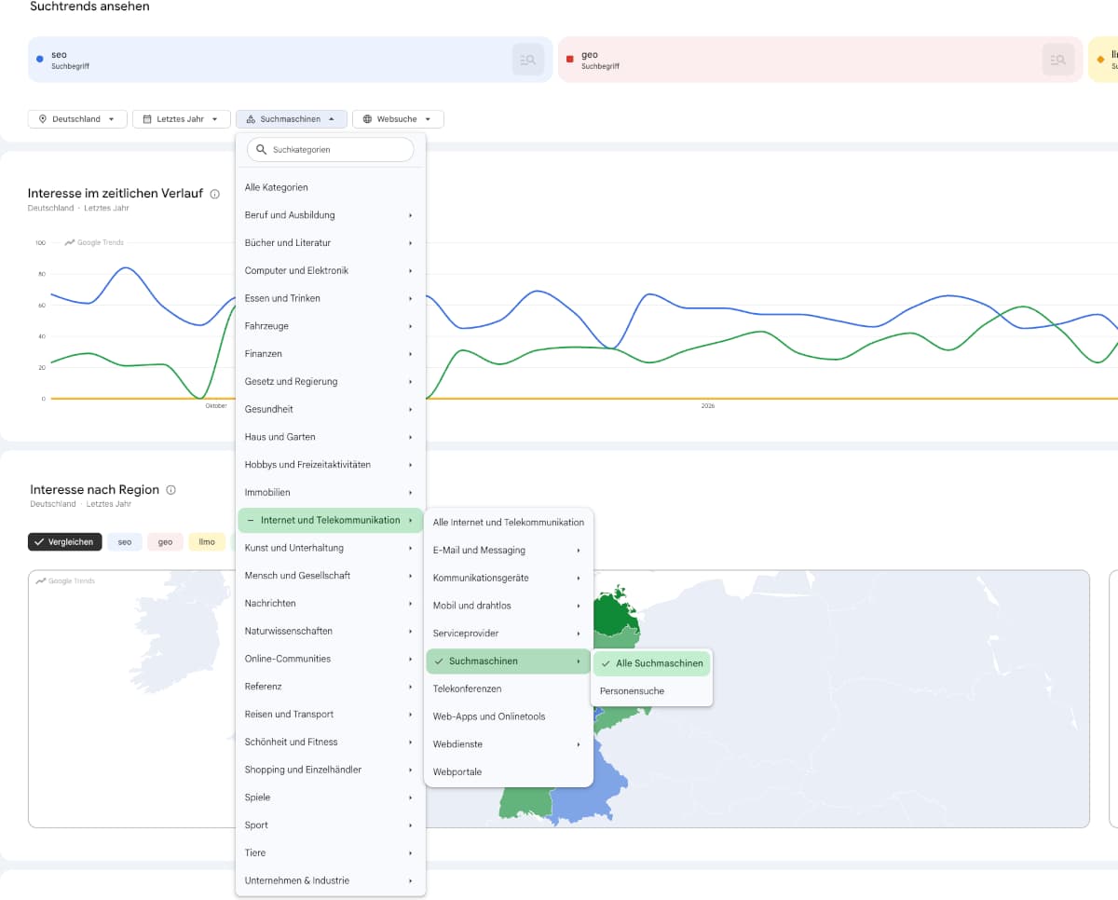Screen dimensions: 1118x900
Task: Collapse the Suchmaschinen category dropdown
Action: point(292,119)
